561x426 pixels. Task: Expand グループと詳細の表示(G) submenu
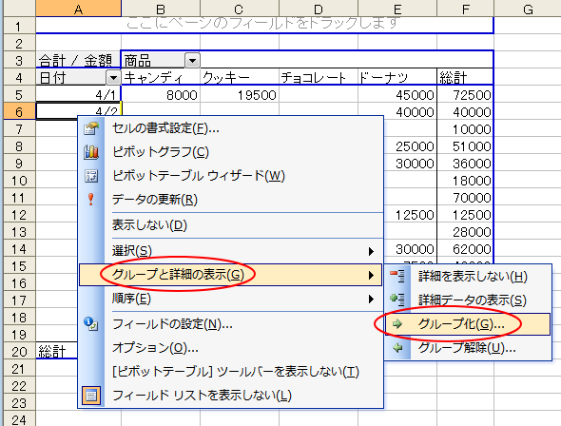tap(231, 275)
